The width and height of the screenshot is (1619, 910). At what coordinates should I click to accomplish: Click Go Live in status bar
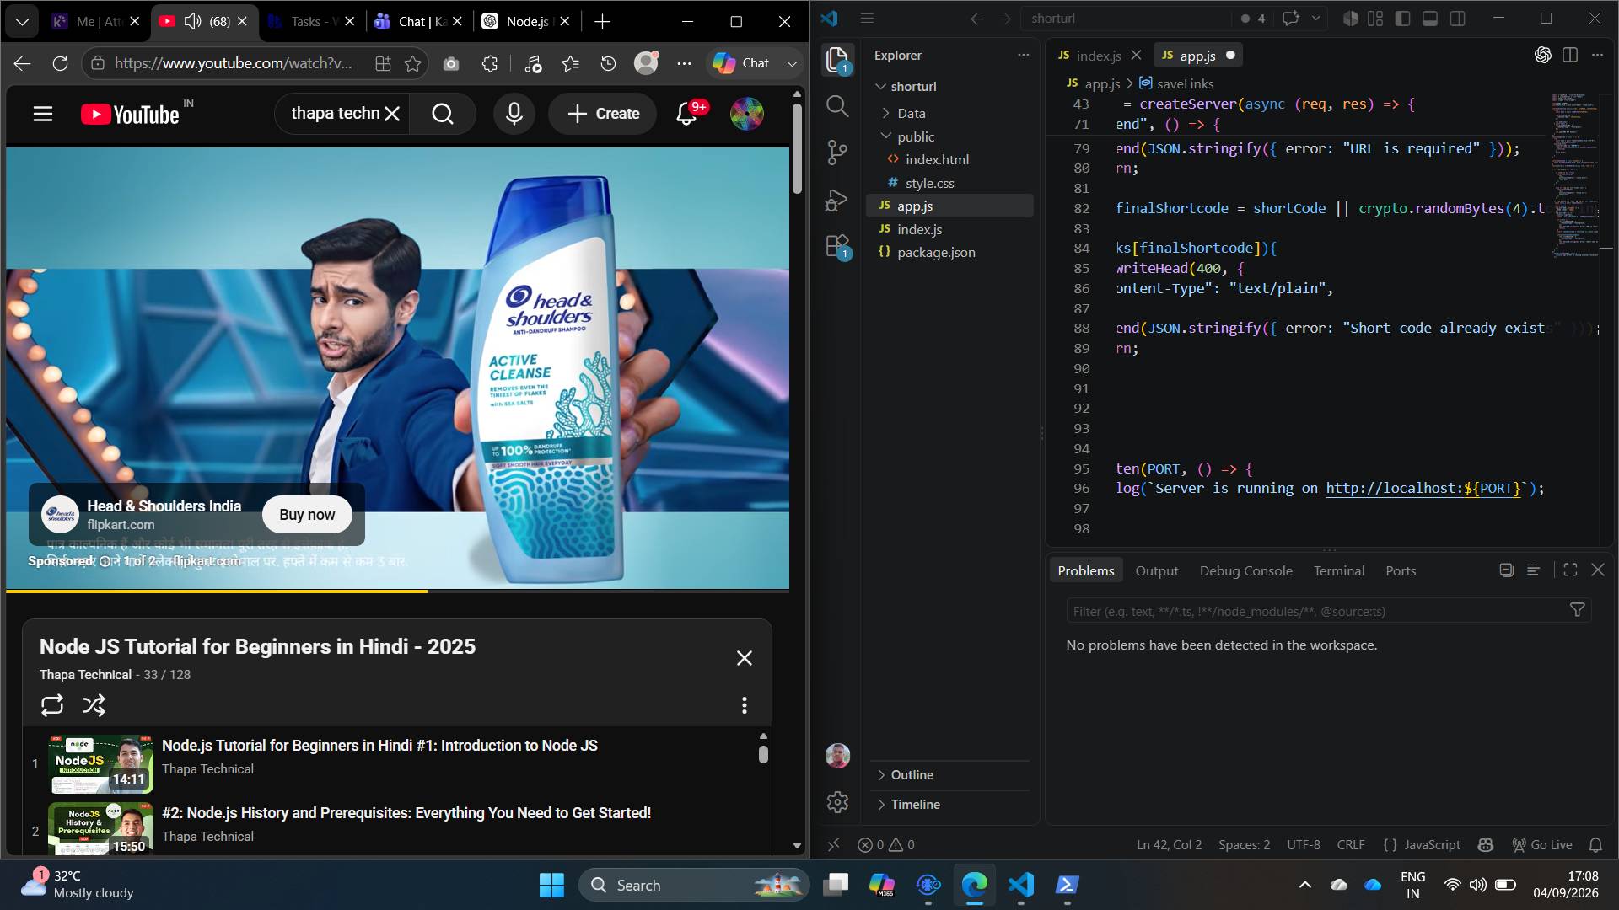pyautogui.click(x=1542, y=845)
